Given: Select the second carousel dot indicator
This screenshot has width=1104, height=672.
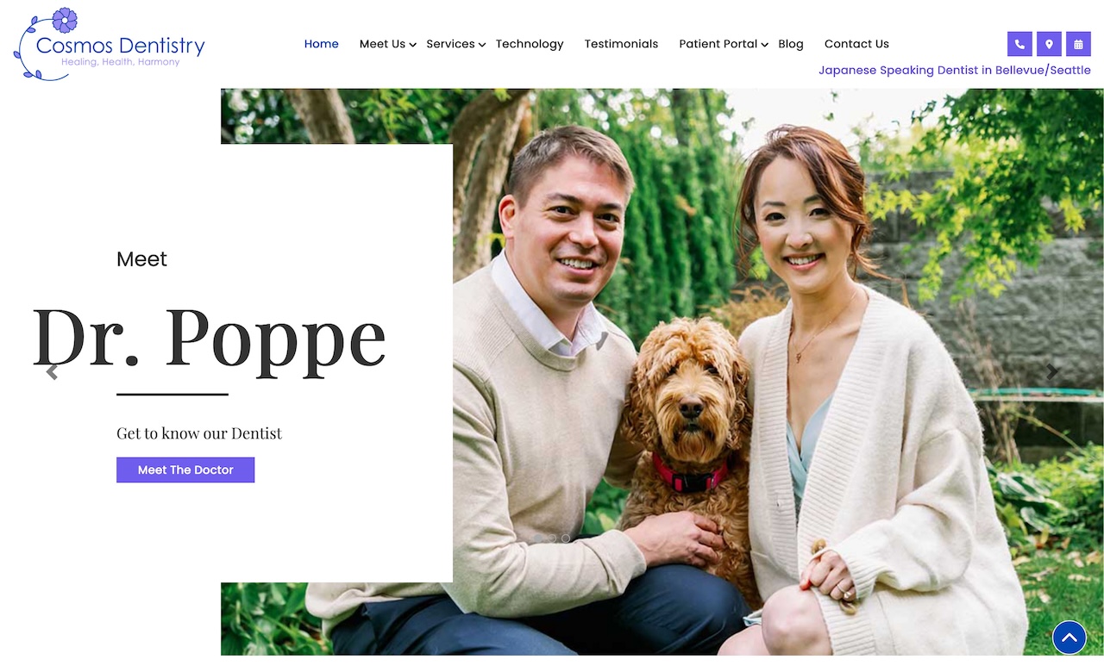Looking at the screenshot, I should coord(552,538).
